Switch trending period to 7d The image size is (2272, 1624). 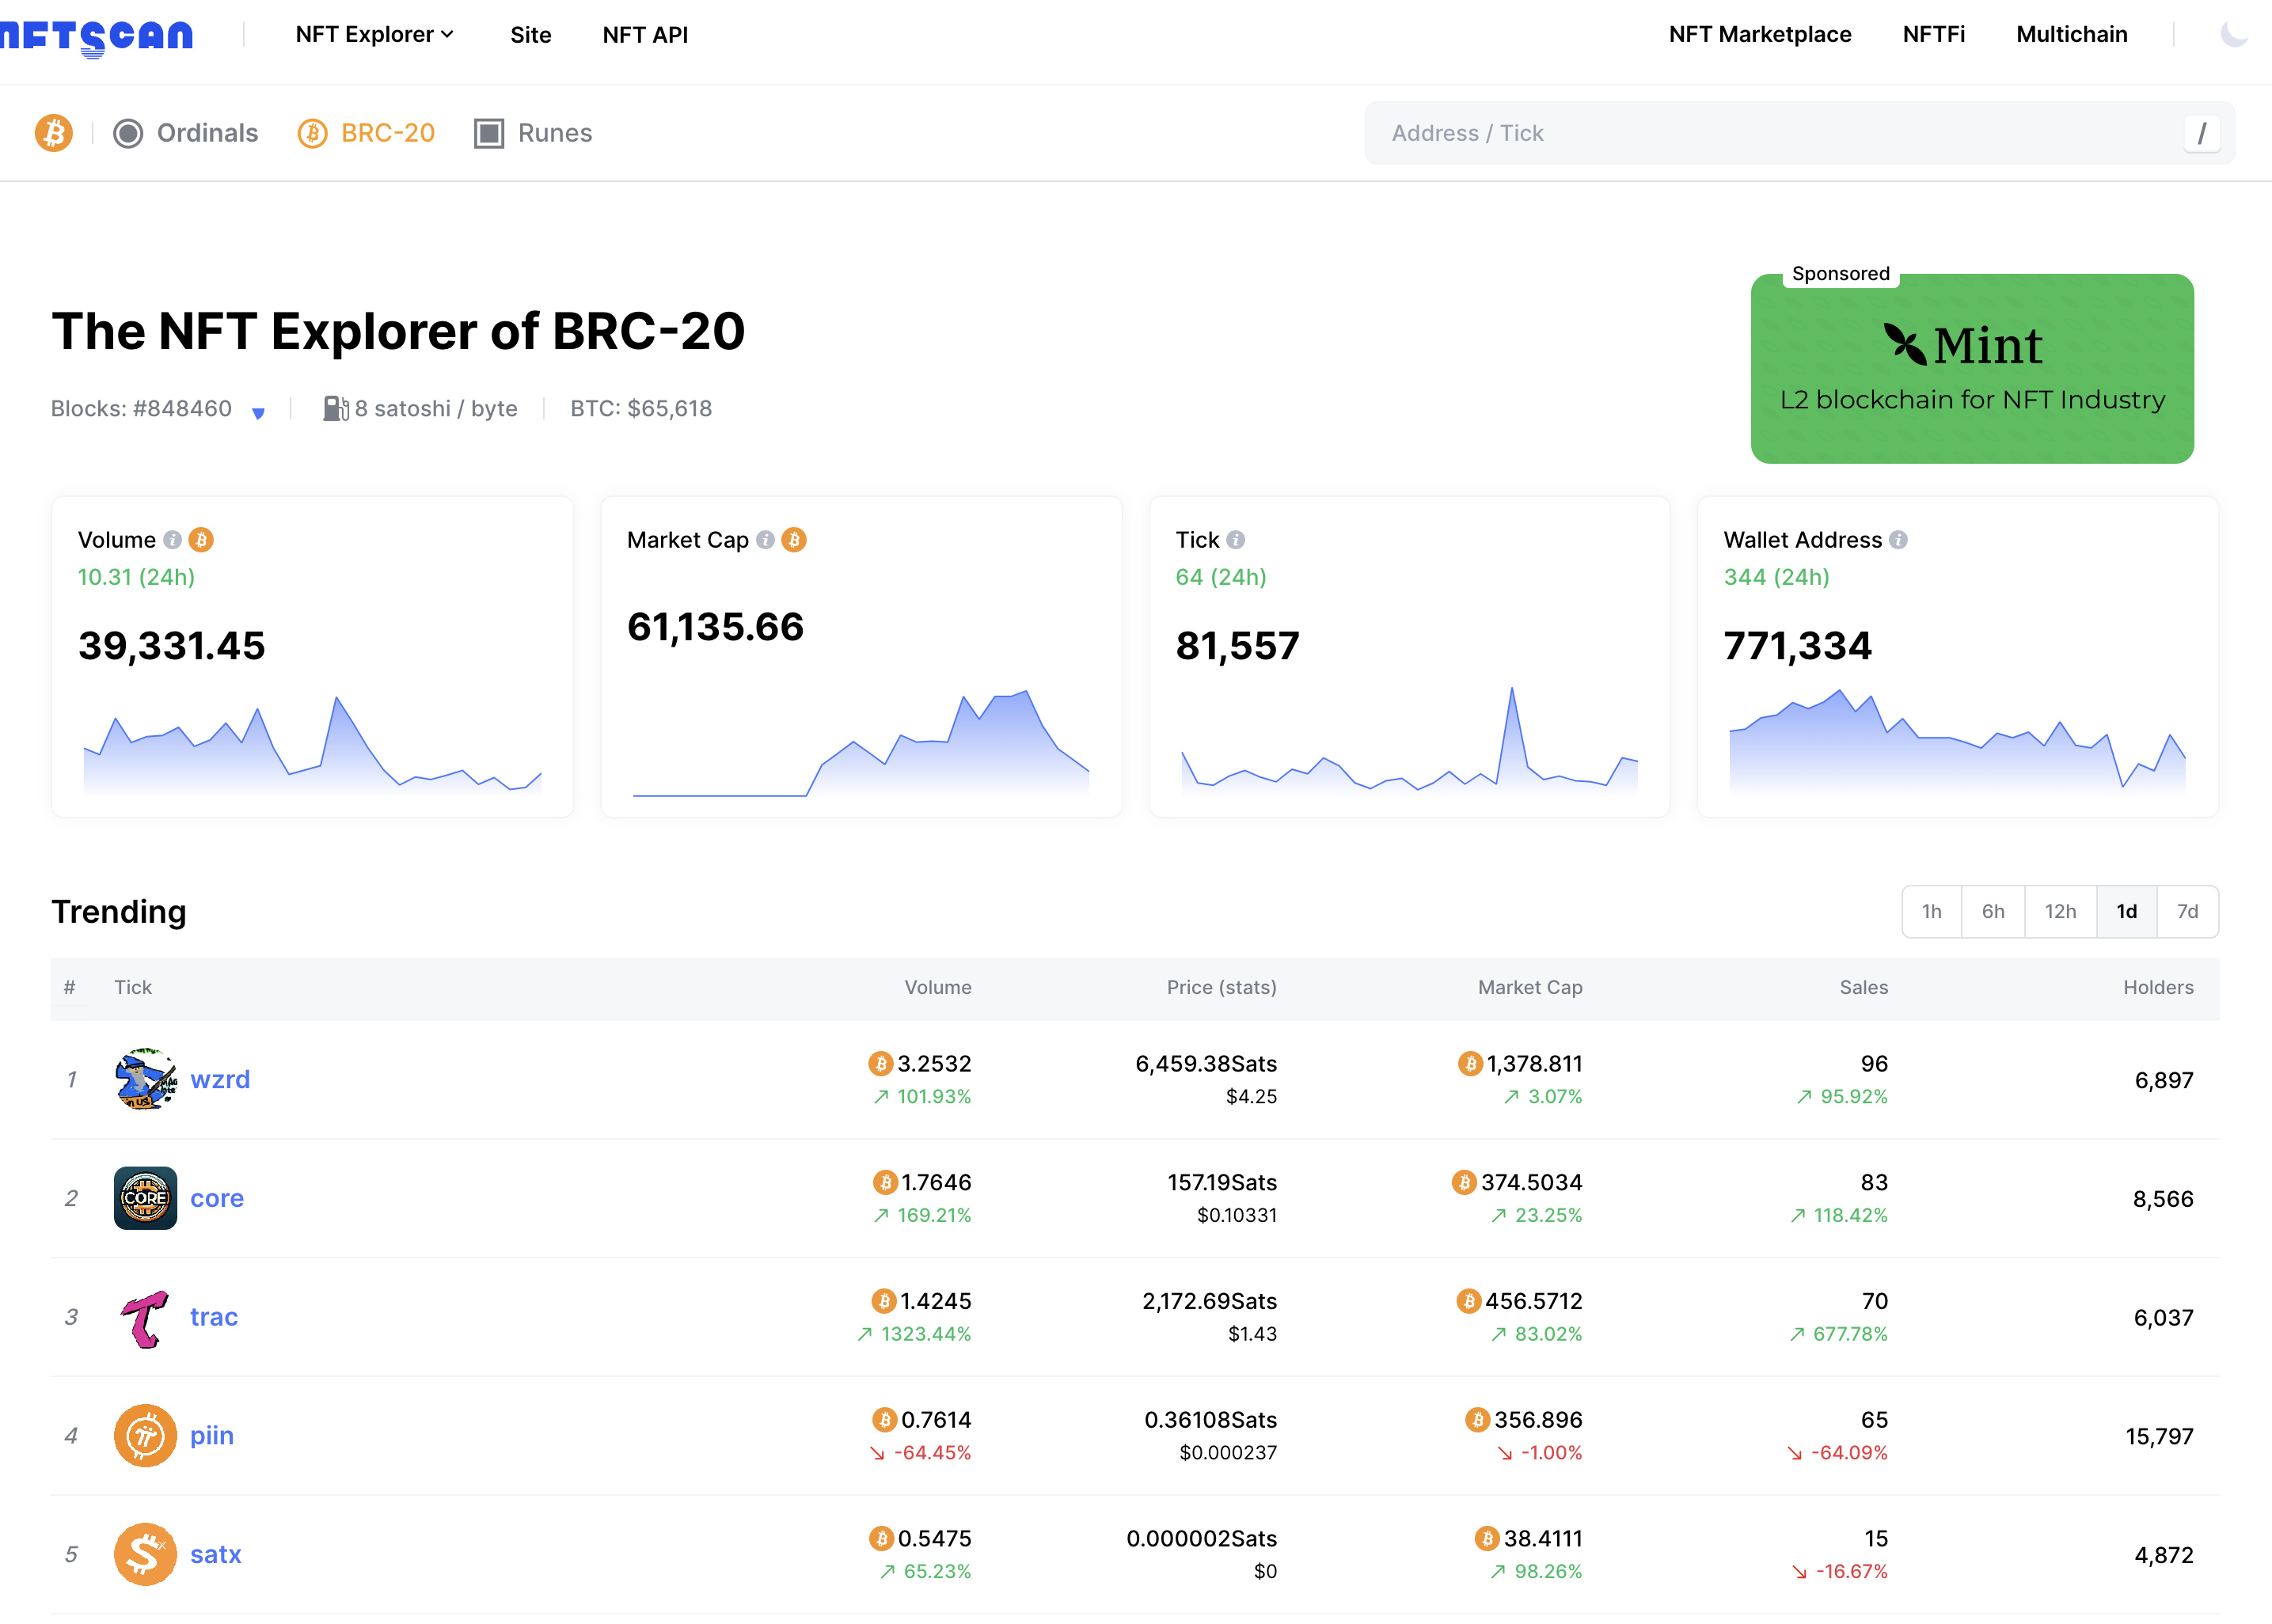coord(2187,911)
